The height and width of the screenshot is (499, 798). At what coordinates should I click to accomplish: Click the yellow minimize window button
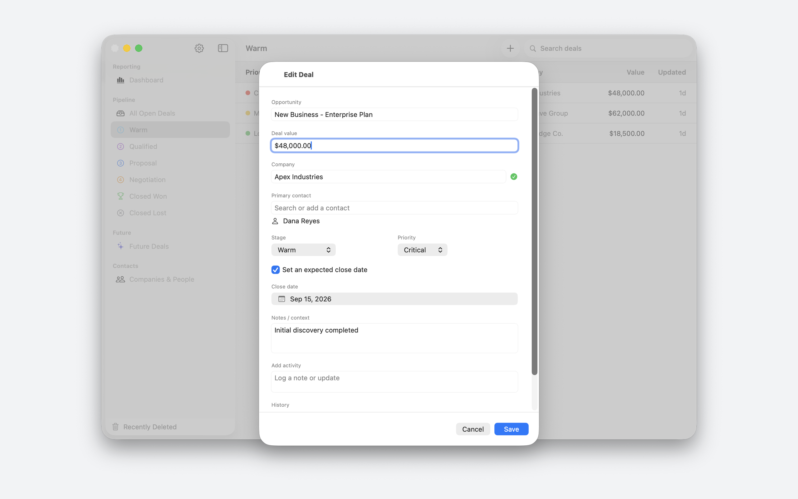[127, 48]
